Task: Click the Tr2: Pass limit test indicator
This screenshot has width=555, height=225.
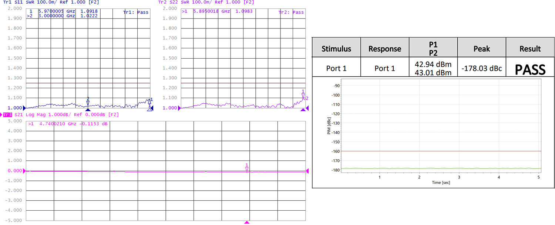Action: point(291,12)
